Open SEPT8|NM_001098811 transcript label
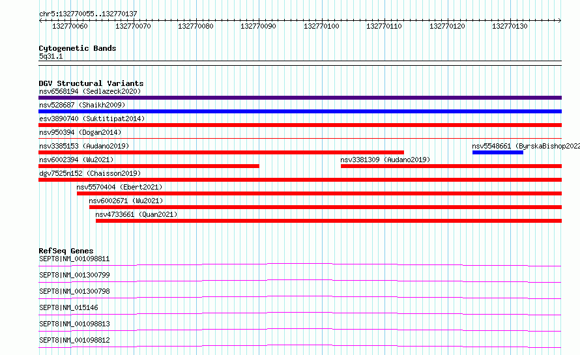This screenshot has height=355, width=580. 74,259
